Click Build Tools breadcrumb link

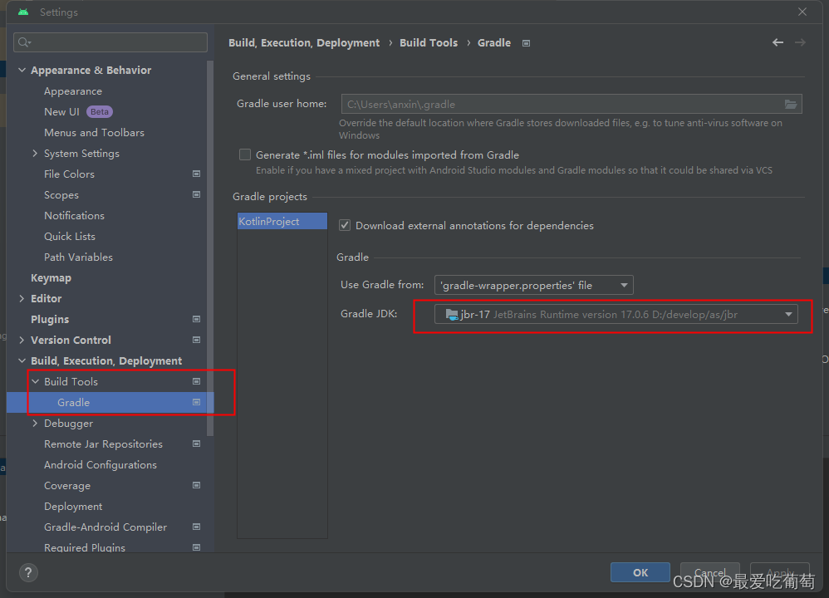click(429, 43)
